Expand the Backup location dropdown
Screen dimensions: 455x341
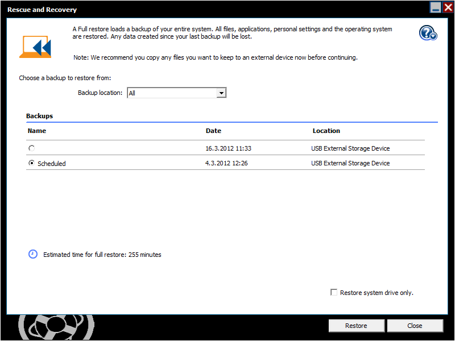pos(222,93)
